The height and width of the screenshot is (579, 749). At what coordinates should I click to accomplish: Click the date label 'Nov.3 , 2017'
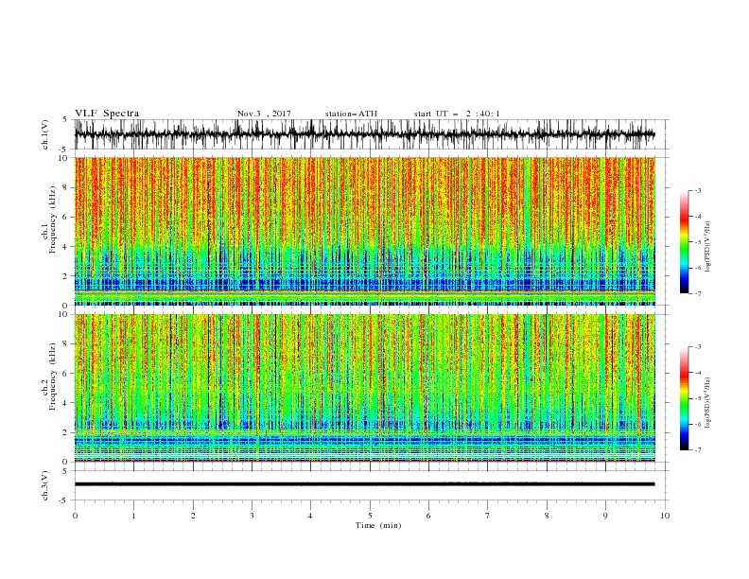[264, 114]
